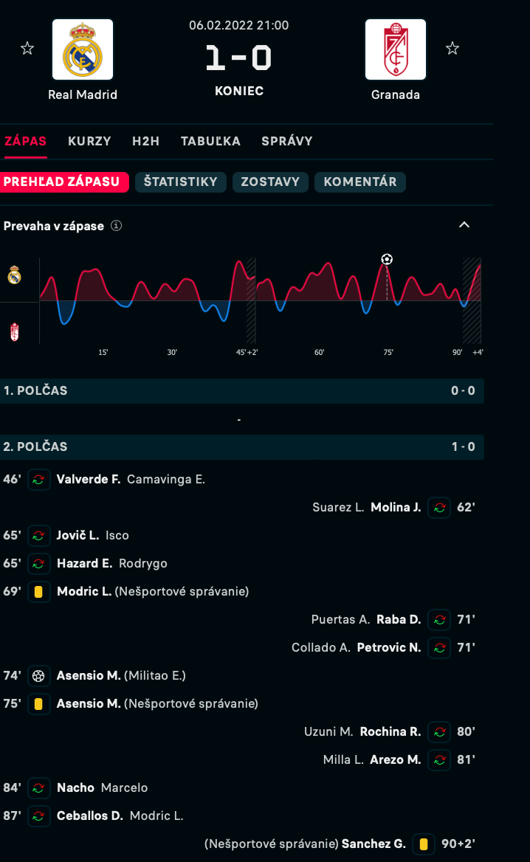
Task: Click the Granada club crest logo
Action: 396,49
